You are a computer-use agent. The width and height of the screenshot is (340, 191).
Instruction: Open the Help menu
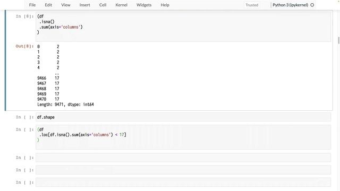[165, 5]
